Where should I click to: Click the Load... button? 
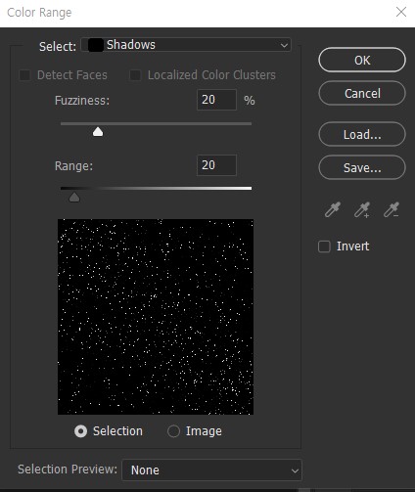[362, 134]
